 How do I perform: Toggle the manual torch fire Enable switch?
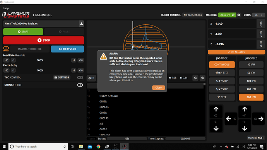[x=6, y=49]
